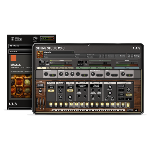Toggle the Arpeggiator Sync button
151x151 pixels.
pos(129,95)
